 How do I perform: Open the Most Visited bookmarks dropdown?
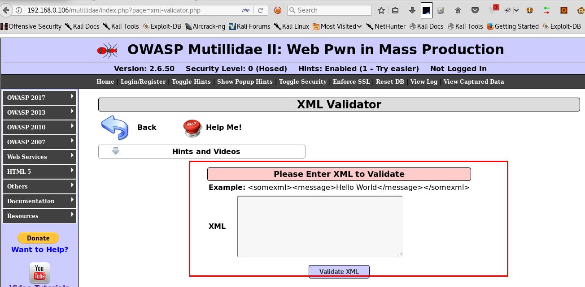337,26
